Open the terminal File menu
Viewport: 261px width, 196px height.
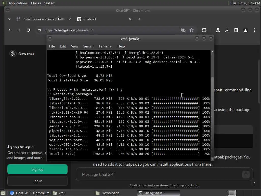(x=52, y=46)
